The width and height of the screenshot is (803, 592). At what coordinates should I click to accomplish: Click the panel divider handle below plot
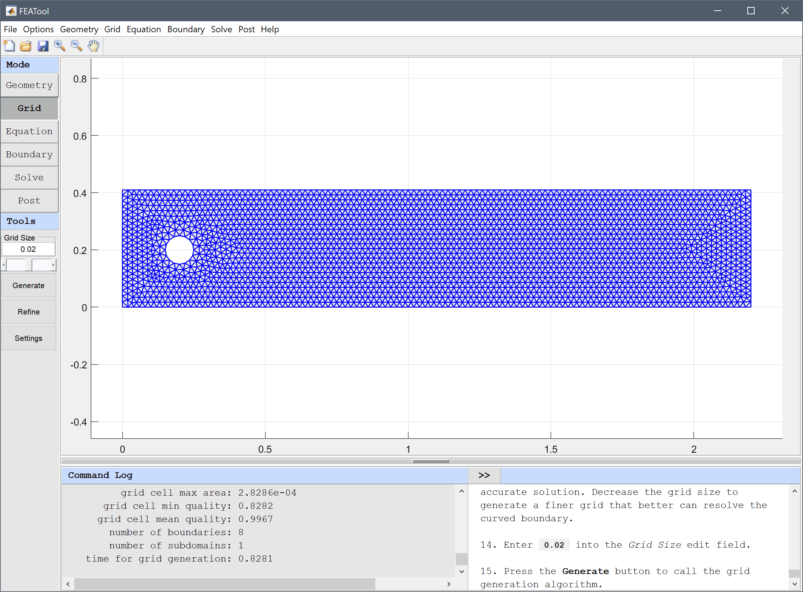[430, 461]
